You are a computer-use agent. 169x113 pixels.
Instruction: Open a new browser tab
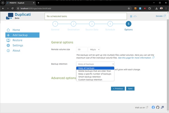pos(38,3)
